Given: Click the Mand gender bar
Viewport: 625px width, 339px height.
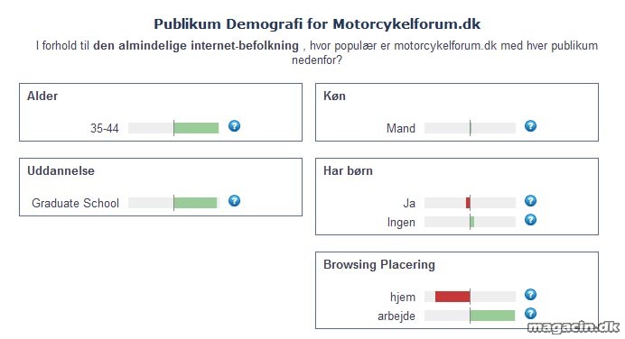Looking at the screenshot, I should [470, 128].
